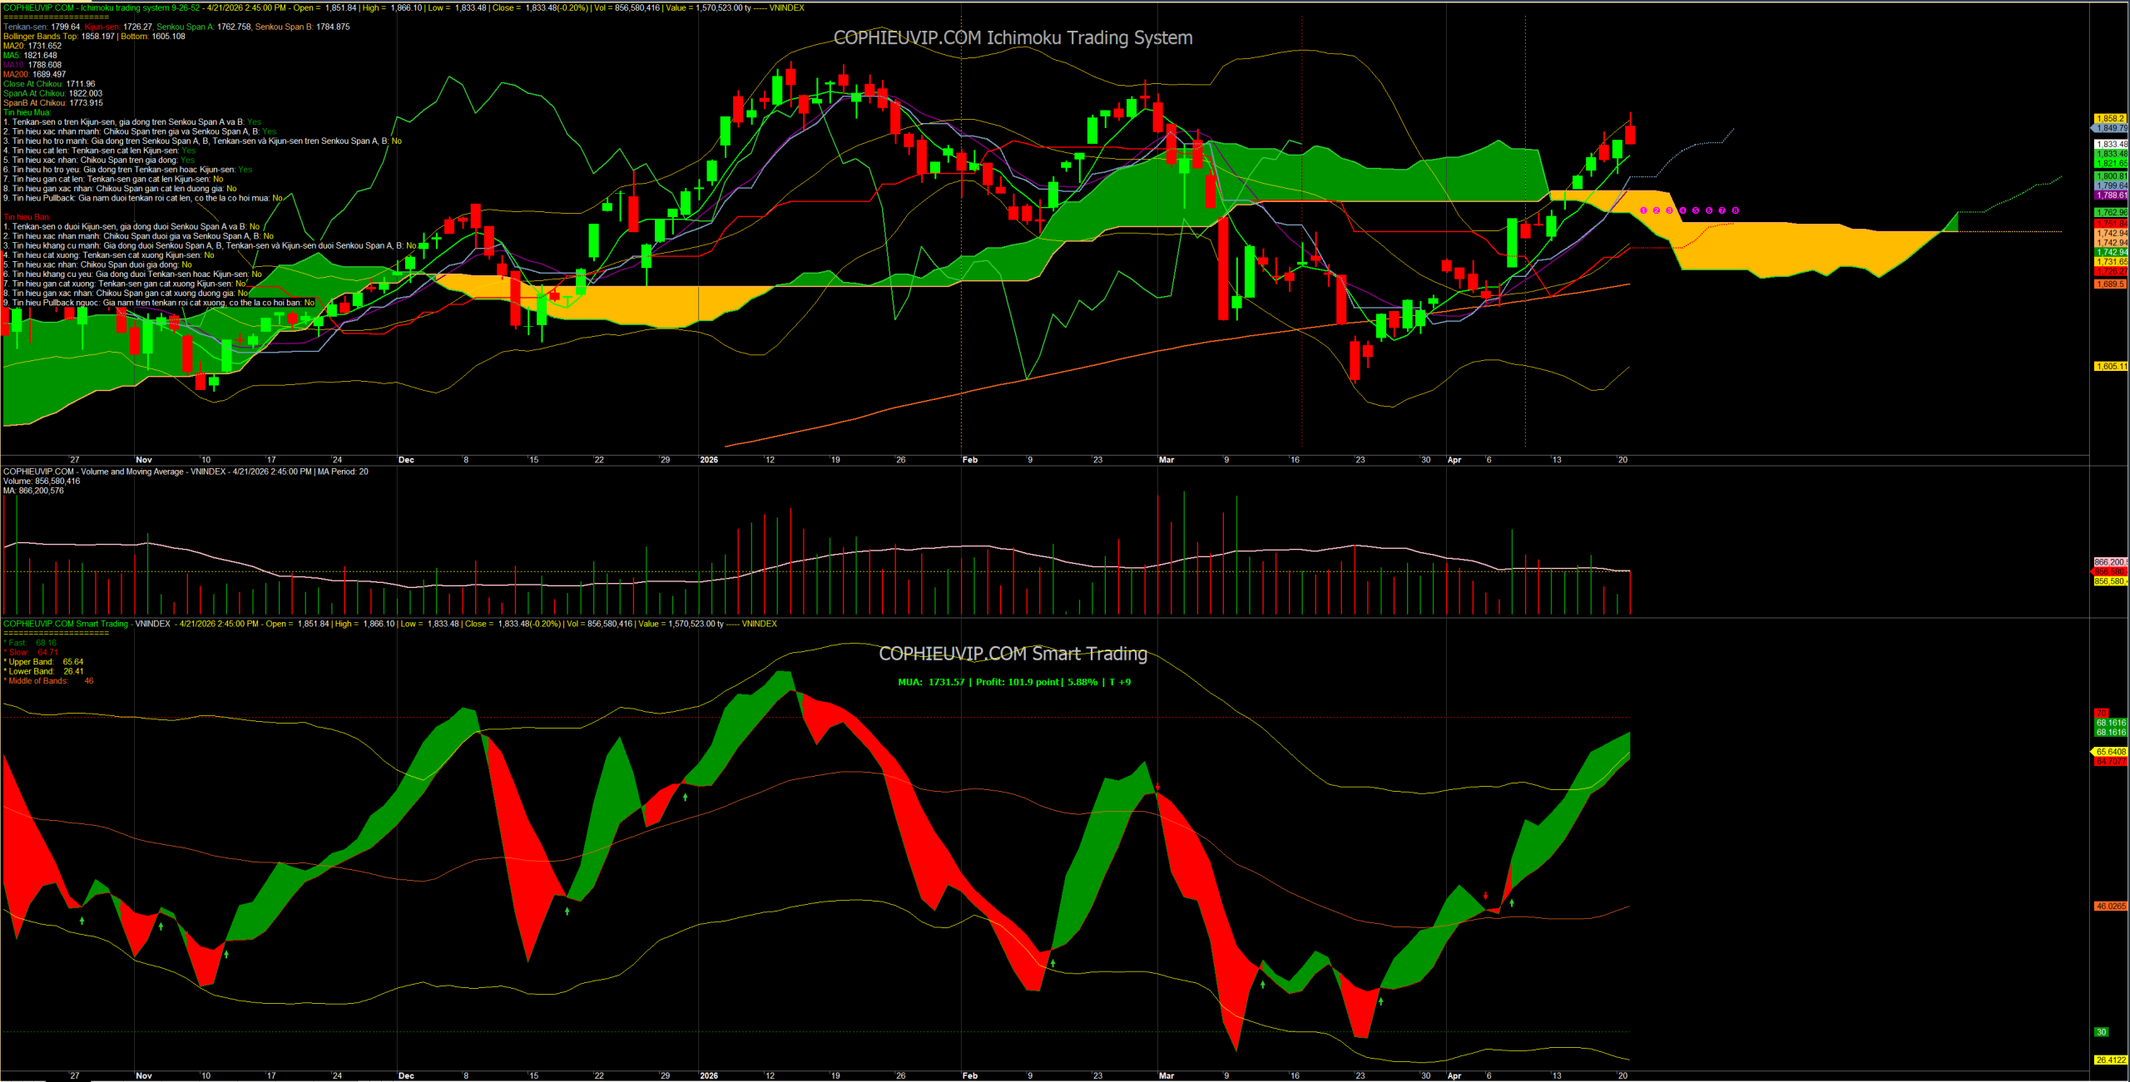
Task: Click magenta circle marker number 1
Action: click(x=1643, y=210)
